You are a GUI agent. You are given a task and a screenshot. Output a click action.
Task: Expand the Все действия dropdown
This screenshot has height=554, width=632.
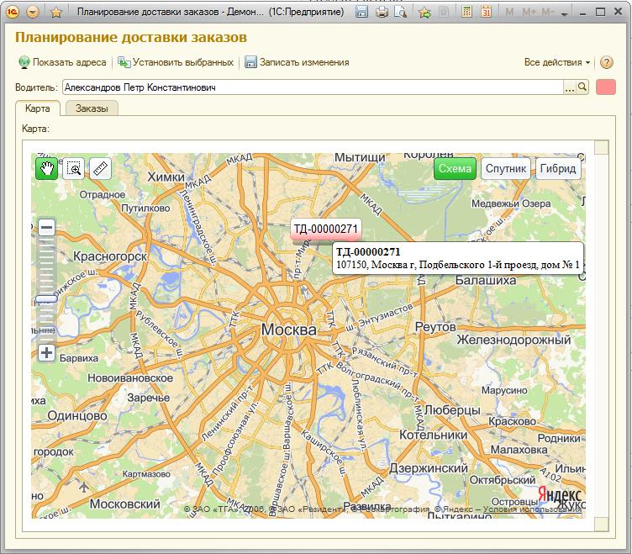tap(557, 62)
